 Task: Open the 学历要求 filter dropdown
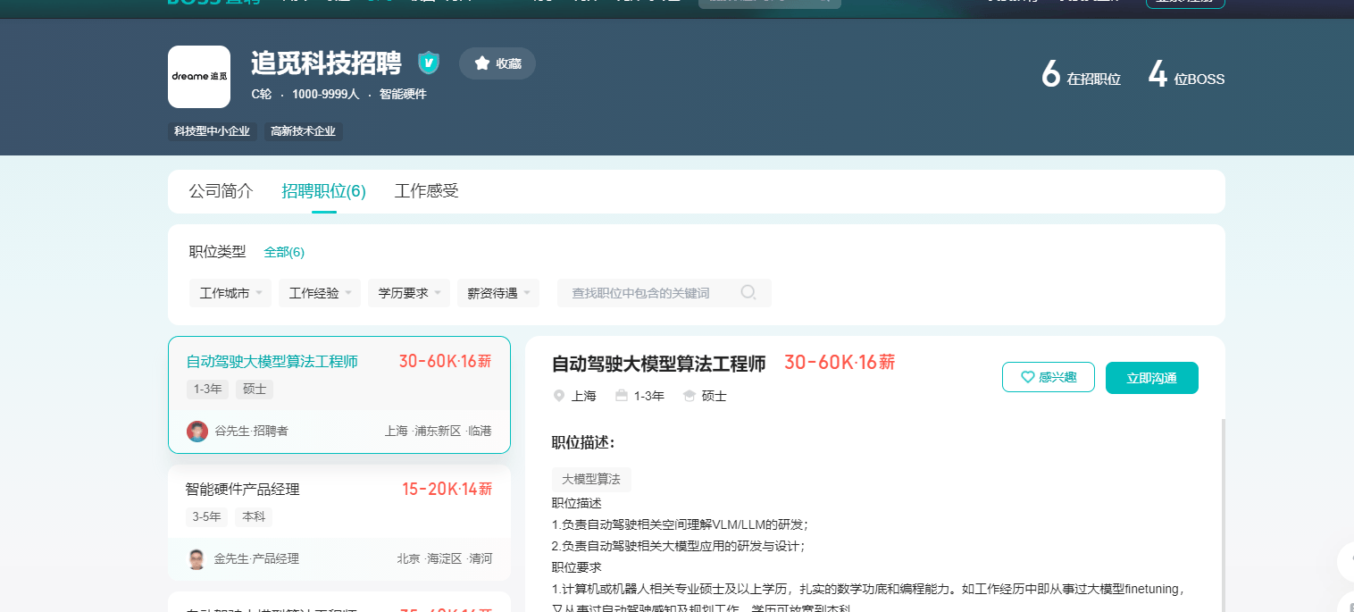coord(408,292)
